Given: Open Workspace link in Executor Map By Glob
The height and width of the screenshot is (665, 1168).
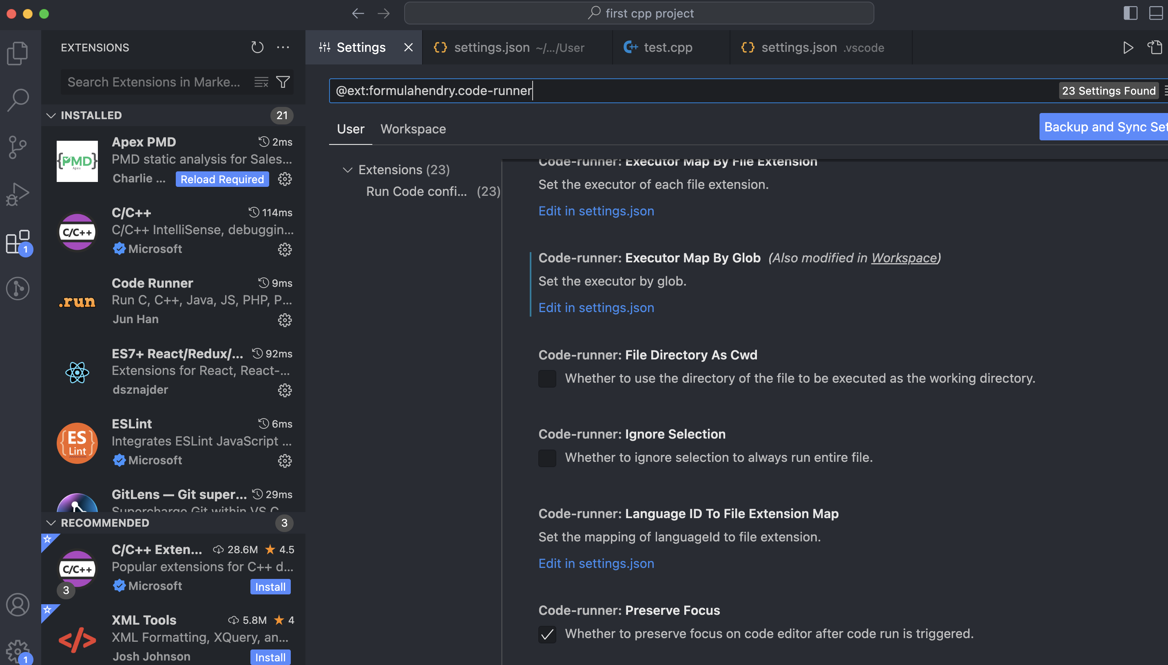Looking at the screenshot, I should pos(904,258).
